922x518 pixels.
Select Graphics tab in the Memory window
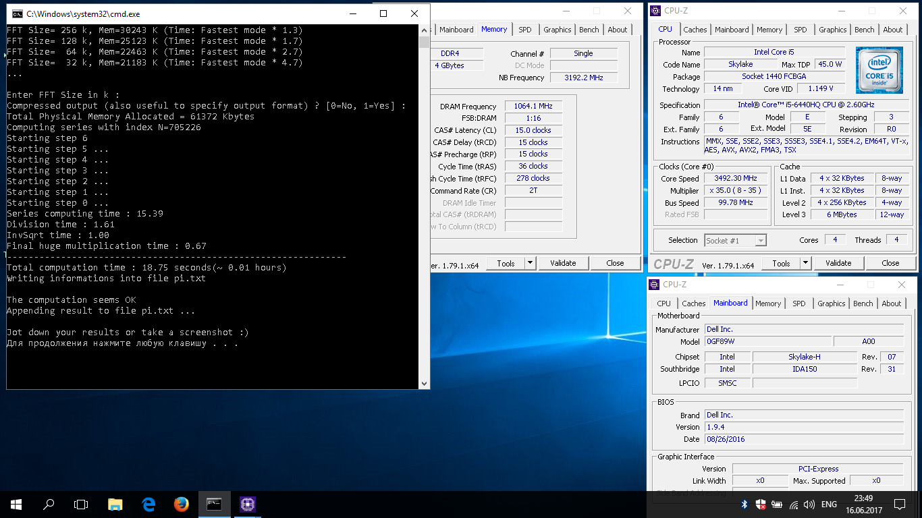(558, 30)
